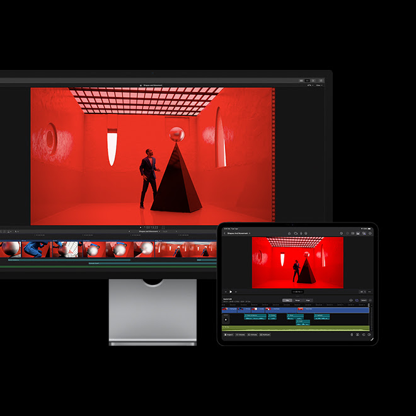The width and height of the screenshot is (416, 416).
Task: Click the audio meters icon right of timecode
Action: 163,228
